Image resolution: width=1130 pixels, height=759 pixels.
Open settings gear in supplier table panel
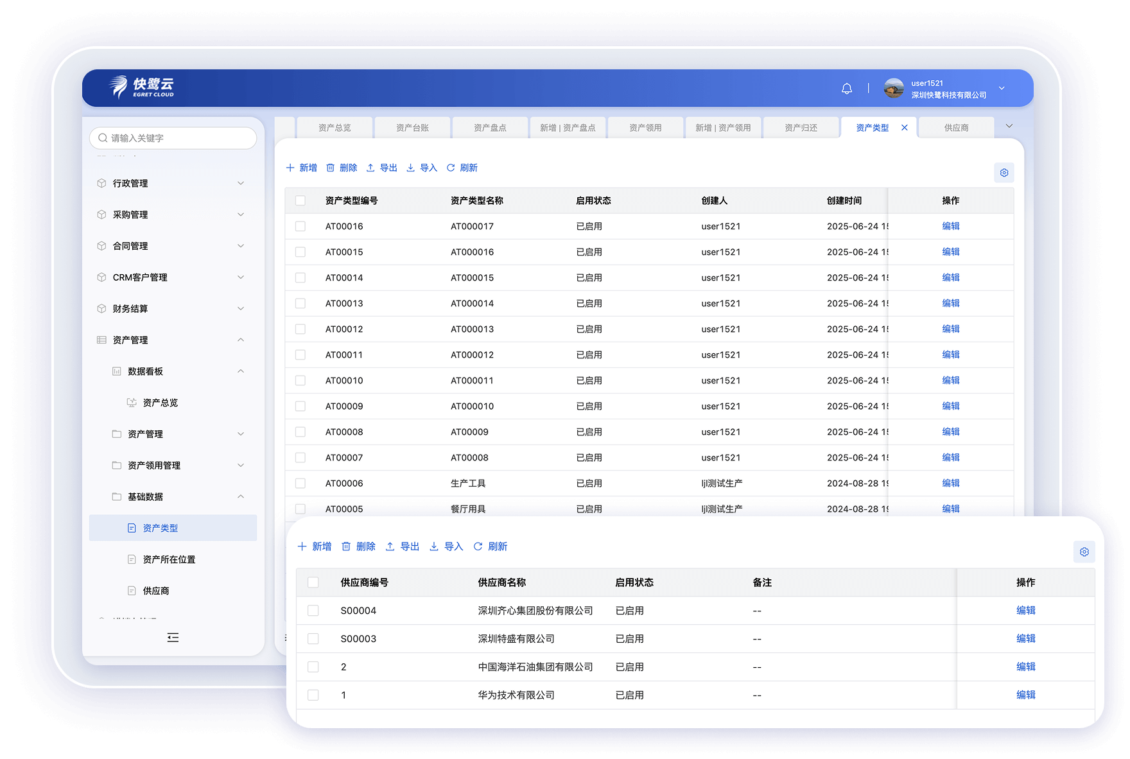(1084, 552)
